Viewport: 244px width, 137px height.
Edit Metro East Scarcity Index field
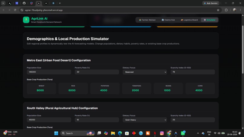pos(193,72)
